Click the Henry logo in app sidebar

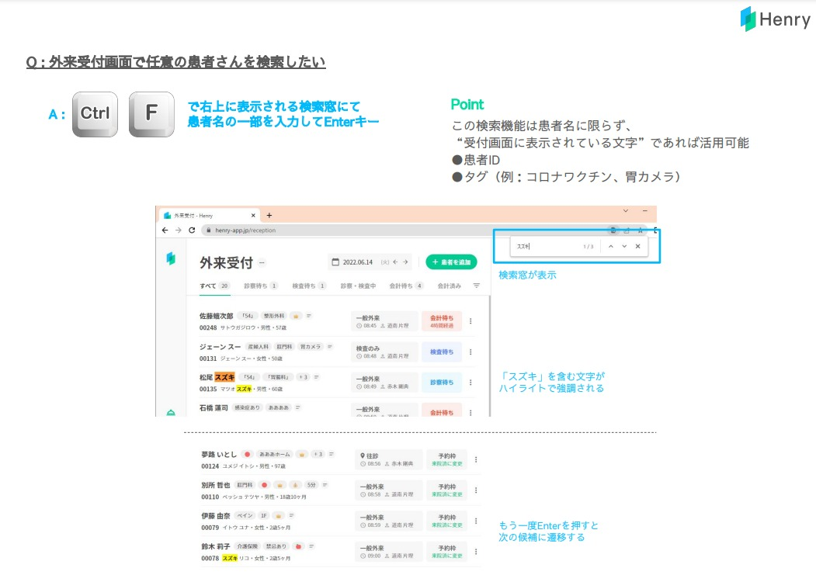click(x=171, y=258)
